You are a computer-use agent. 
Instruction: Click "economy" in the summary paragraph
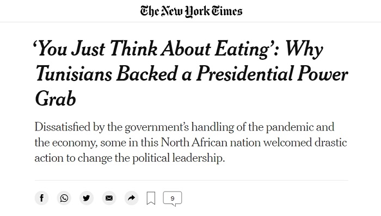(x=75, y=143)
